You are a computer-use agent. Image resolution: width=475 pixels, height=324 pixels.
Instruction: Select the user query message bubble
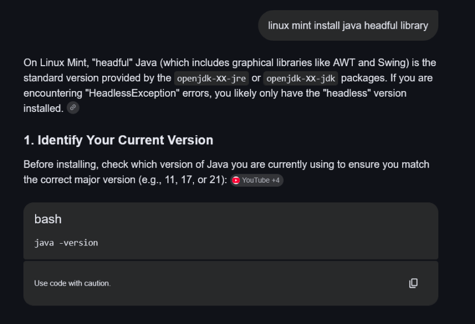click(x=348, y=25)
